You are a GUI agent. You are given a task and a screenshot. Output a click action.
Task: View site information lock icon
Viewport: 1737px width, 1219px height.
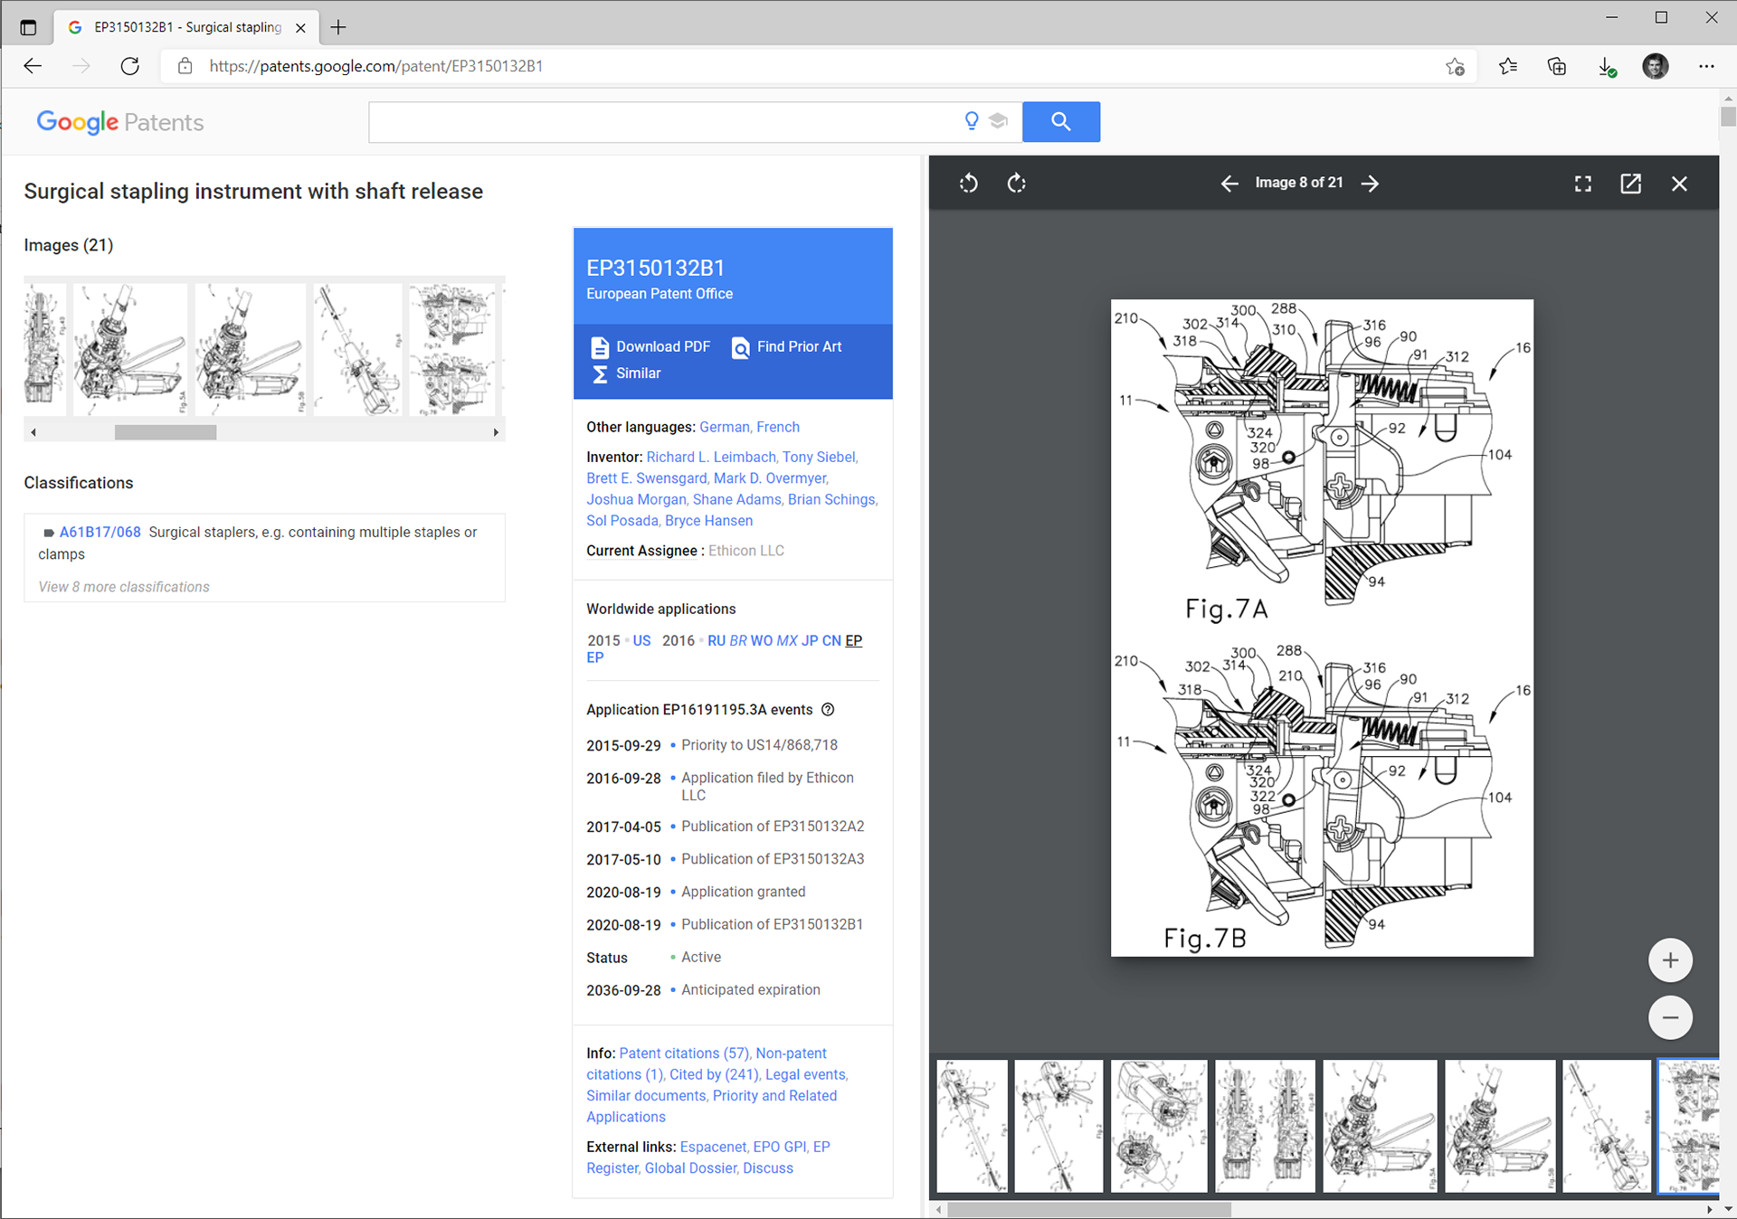pyautogui.click(x=185, y=66)
